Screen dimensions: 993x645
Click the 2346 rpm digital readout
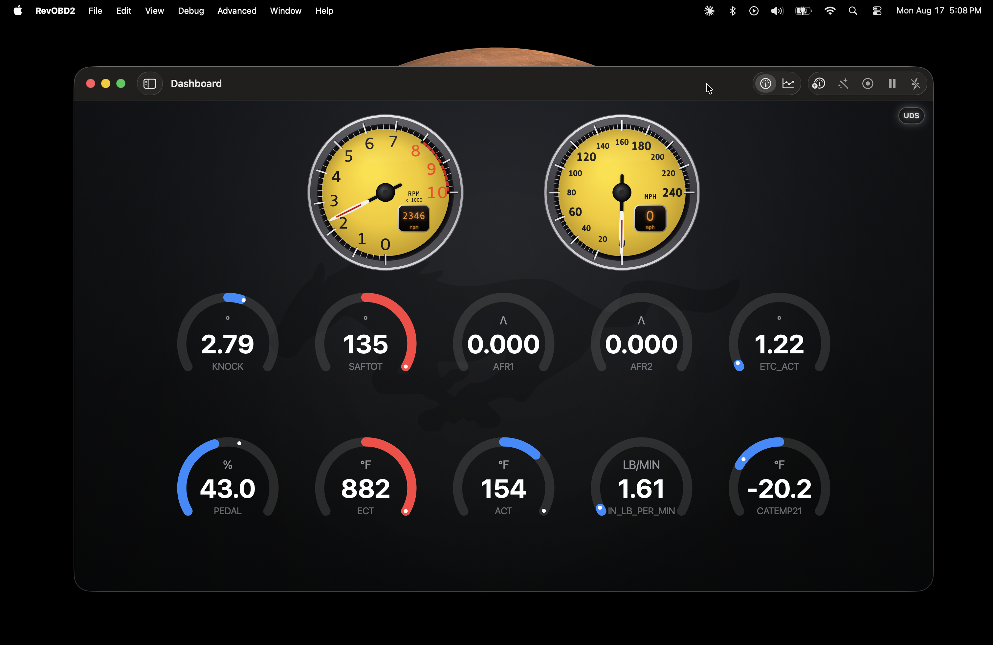tap(413, 219)
